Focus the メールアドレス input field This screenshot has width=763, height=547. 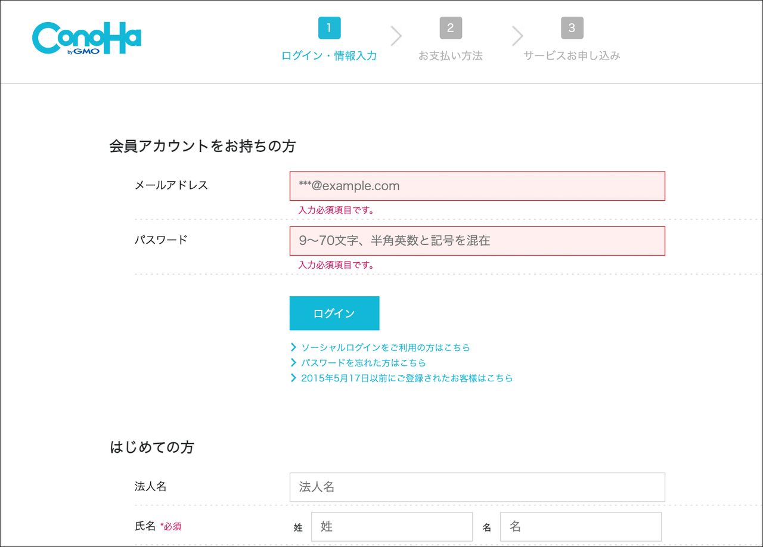click(x=477, y=186)
